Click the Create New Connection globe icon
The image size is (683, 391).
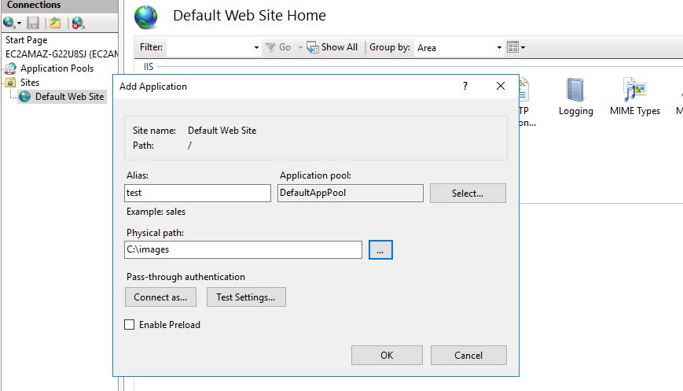point(9,23)
